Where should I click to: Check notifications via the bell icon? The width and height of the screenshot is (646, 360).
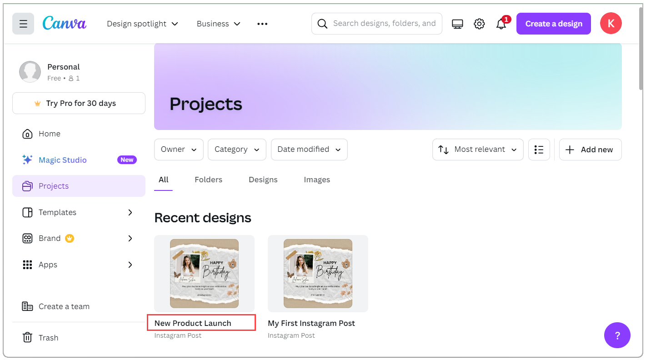(501, 23)
